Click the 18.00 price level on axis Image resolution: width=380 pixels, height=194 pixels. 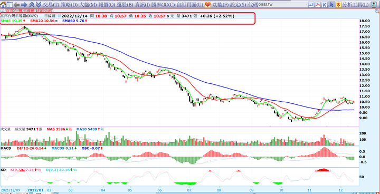click(365, 21)
